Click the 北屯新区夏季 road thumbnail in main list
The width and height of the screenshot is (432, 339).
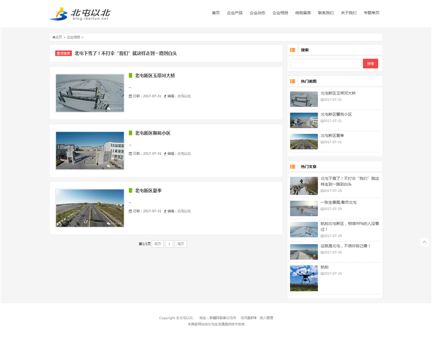90,208
